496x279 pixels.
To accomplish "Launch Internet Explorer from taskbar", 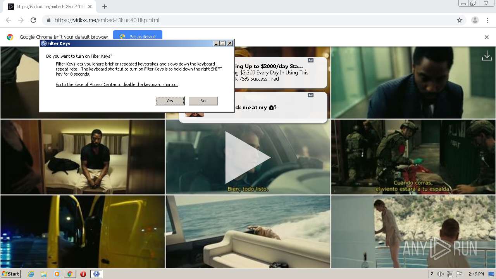I will pos(31,274).
